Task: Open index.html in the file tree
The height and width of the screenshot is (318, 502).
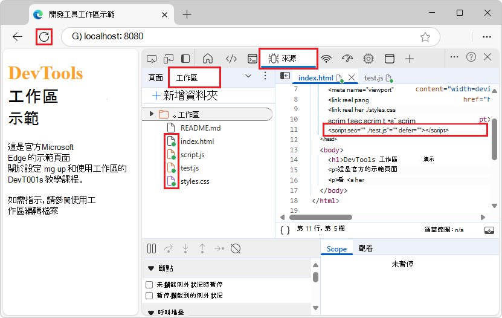Action: coord(197,141)
